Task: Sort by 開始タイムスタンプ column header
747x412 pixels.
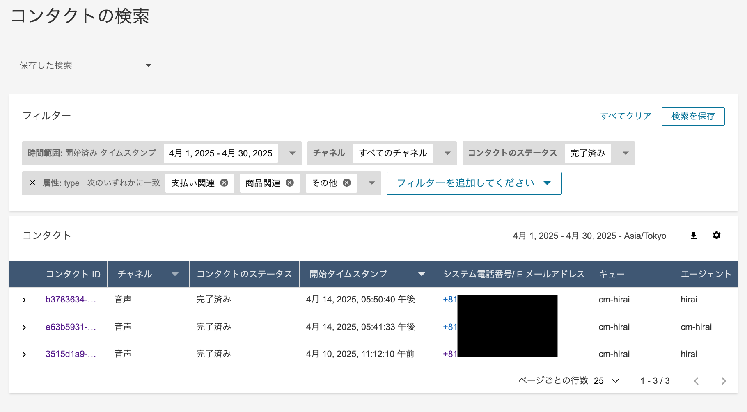Action: click(x=367, y=274)
